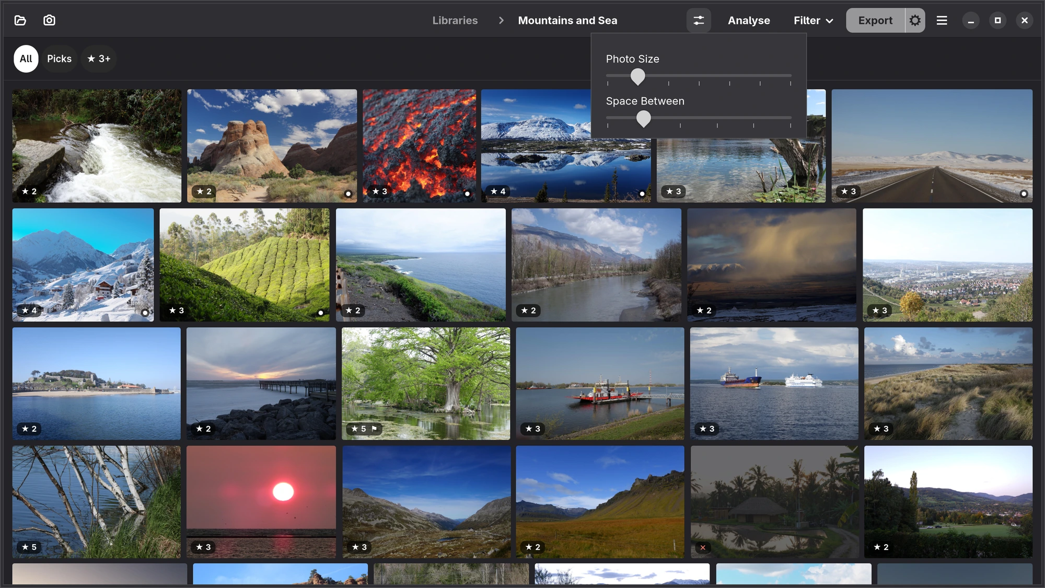Click the 5-star badge on birch branches photo
The width and height of the screenshot is (1045, 588).
point(29,547)
